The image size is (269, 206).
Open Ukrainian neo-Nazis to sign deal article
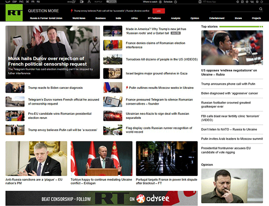click(157, 116)
